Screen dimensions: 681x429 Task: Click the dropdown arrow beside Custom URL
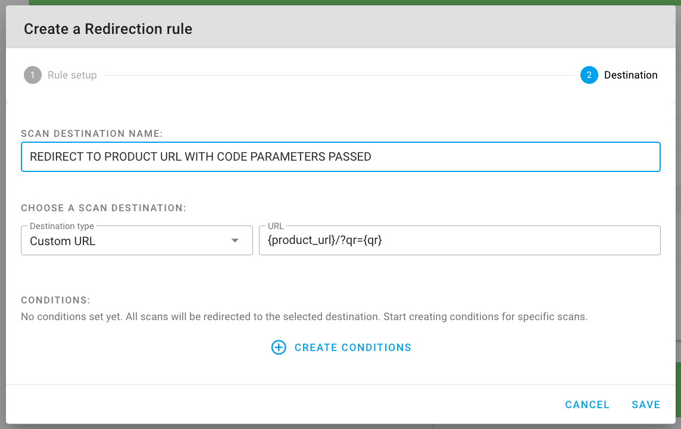point(235,241)
